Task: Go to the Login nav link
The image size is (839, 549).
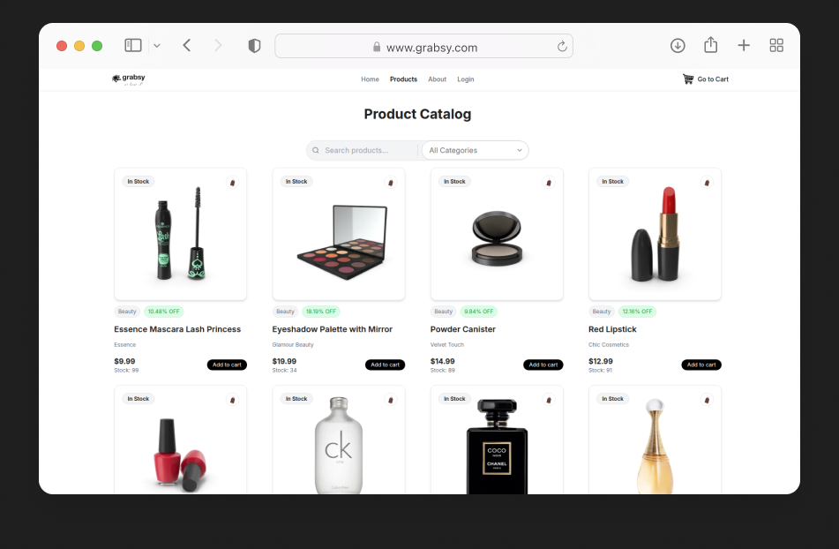Action: click(x=465, y=79)
